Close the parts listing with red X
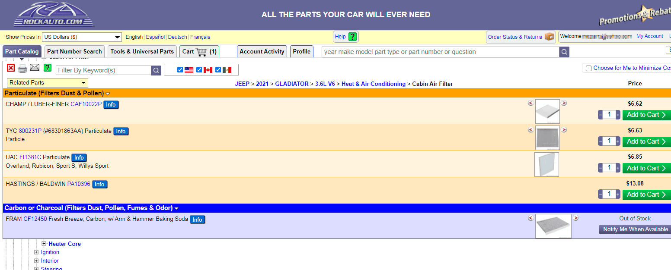The image size is (671, 270). click(x=11, y=68)
